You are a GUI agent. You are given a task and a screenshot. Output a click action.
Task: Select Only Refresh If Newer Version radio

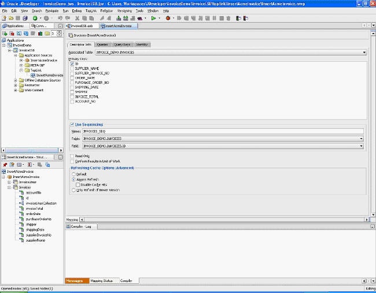click(74, 190)
